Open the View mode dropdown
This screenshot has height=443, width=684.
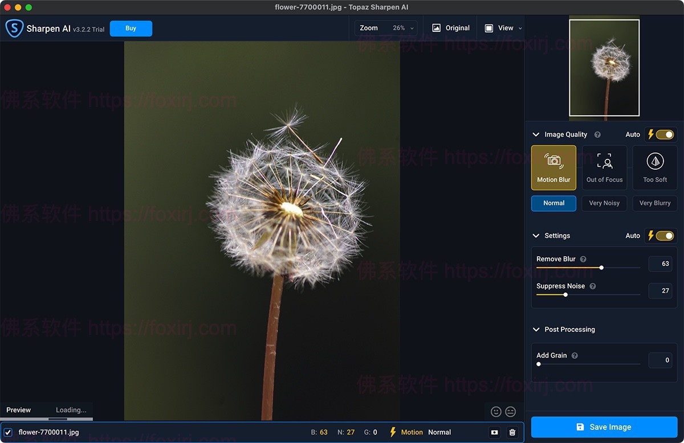click(503, 28)
